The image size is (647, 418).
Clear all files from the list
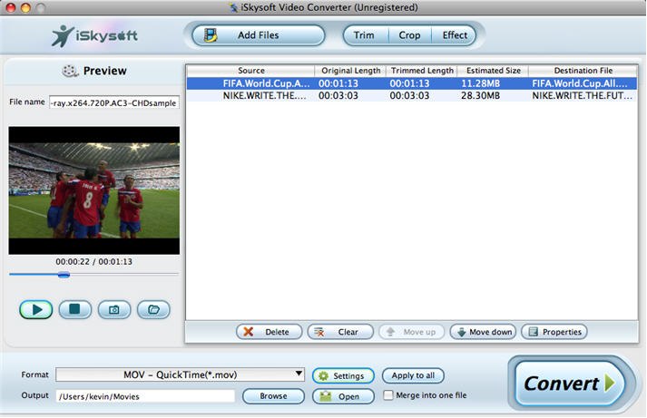pyautogui.click(x=340, y=332)
